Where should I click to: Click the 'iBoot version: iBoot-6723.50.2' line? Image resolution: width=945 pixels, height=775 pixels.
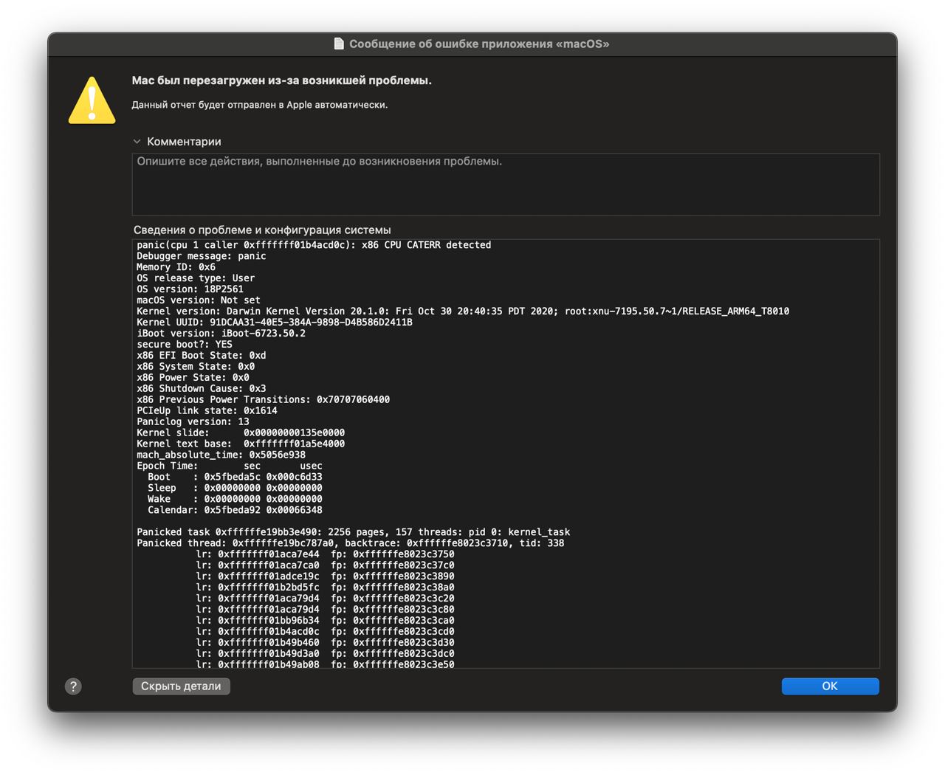coord(221,334)
